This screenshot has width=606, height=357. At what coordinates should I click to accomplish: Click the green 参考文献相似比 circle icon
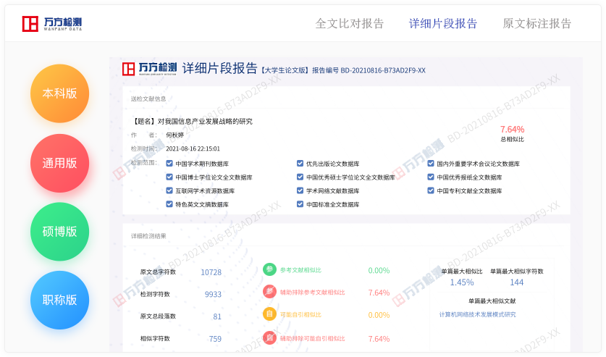click(269, 270)
